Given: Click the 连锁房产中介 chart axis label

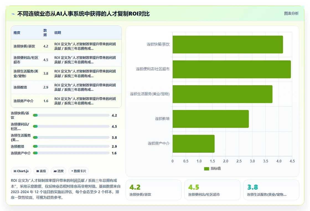Looking at the screenshot, I should 159,143.
